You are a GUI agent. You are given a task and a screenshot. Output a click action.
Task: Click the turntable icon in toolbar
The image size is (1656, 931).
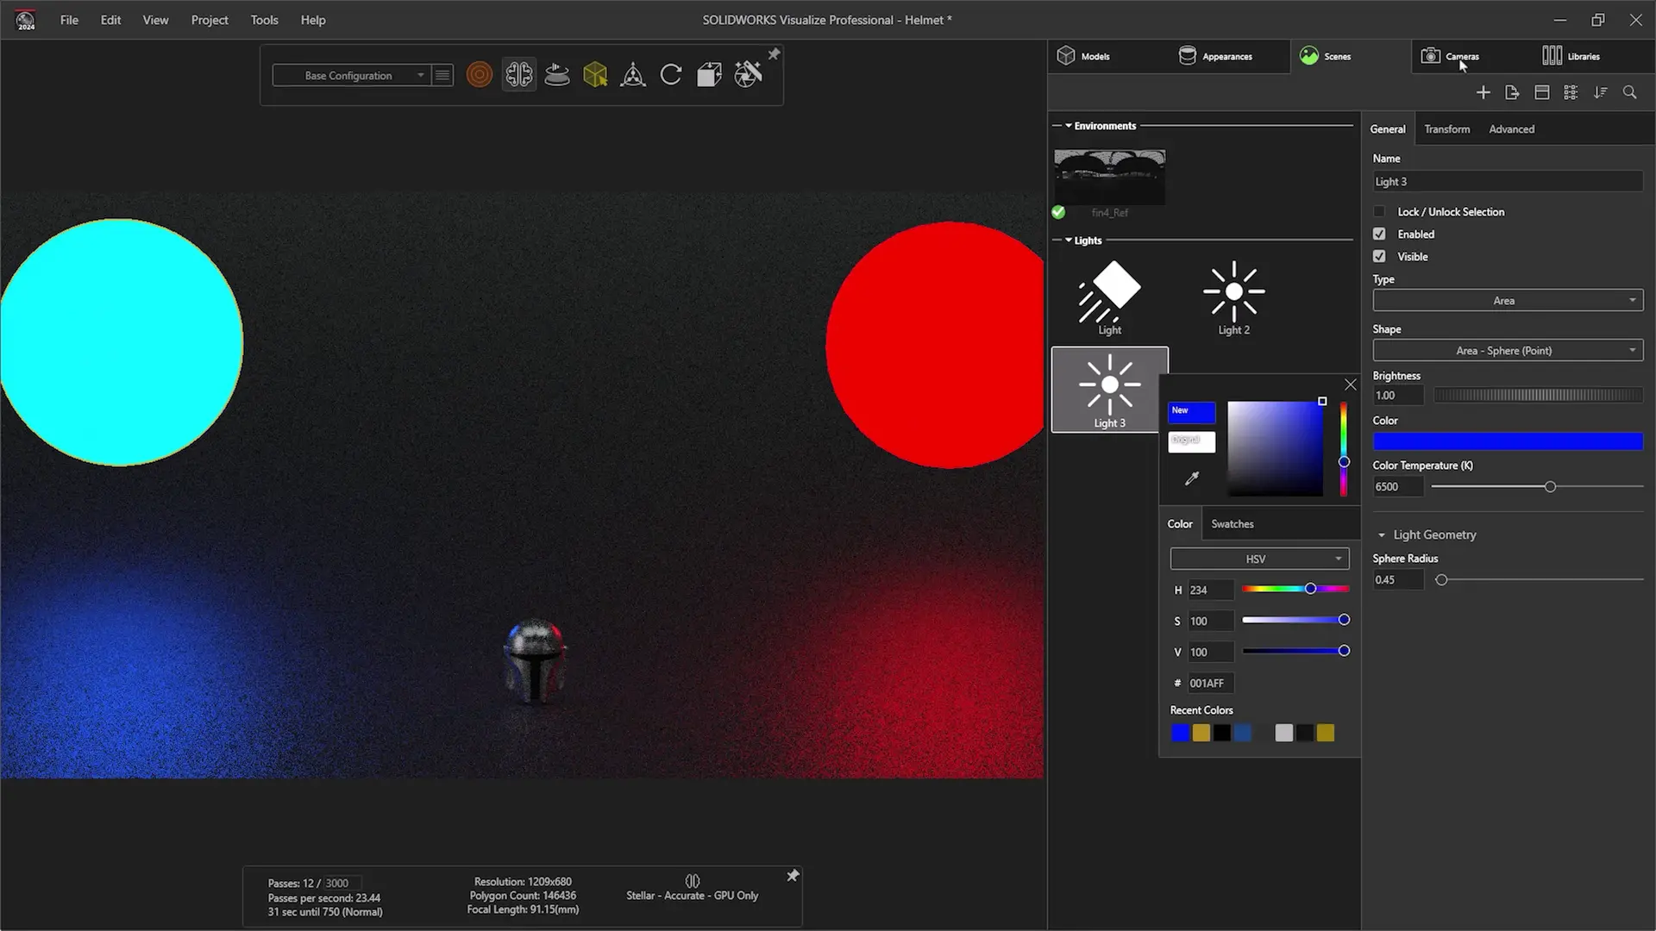(557, 75)
